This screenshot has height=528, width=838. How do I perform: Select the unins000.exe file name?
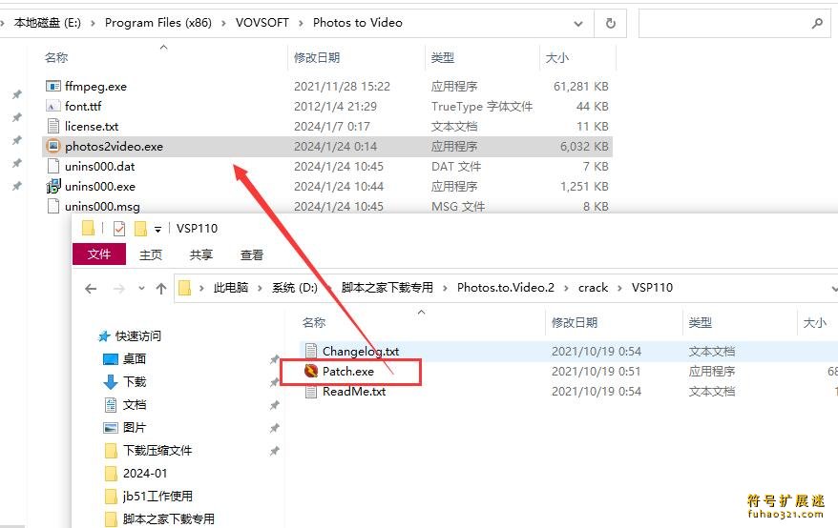pyautogui.click(x=100, y=186)
